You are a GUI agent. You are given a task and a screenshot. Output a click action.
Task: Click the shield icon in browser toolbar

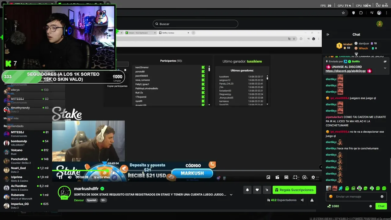354,13
